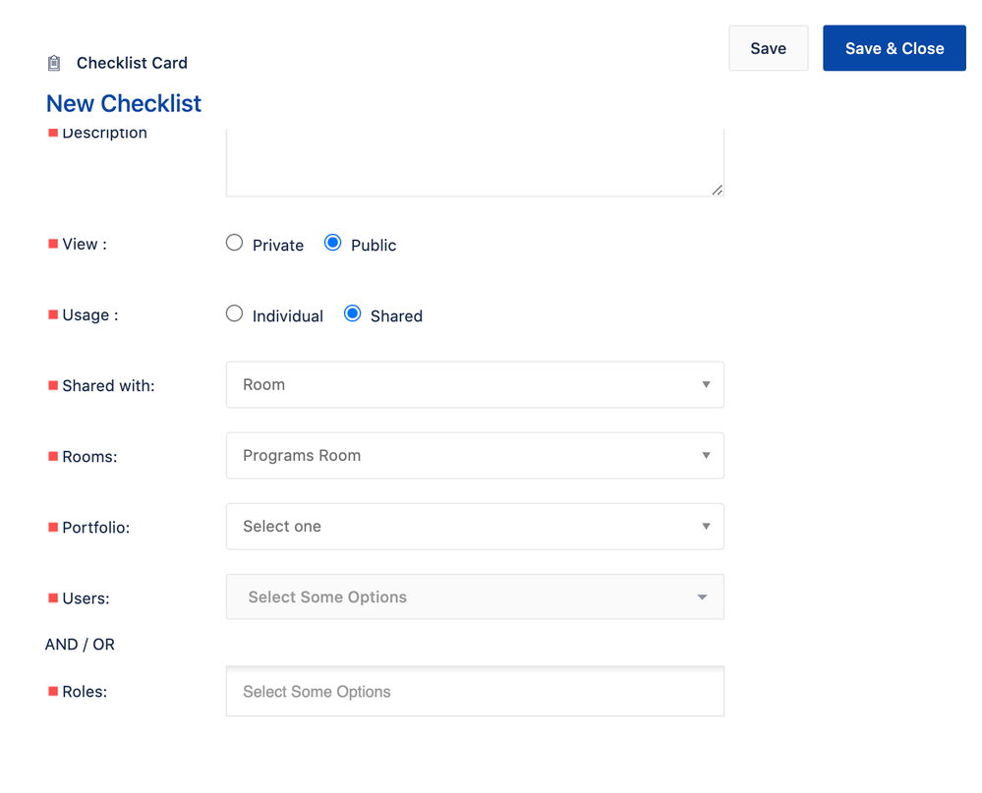
Task: Click the Checklist Card clipboard icon
Action: coord(54,63)
